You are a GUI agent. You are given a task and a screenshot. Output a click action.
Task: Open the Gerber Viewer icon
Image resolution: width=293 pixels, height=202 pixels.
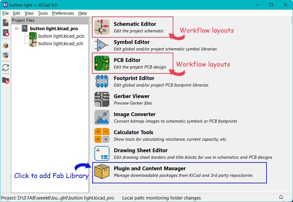coord(102,99)
